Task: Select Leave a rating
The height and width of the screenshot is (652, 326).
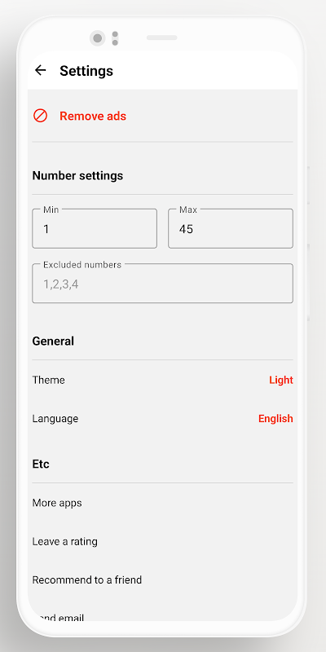Action: pos(65,541)
